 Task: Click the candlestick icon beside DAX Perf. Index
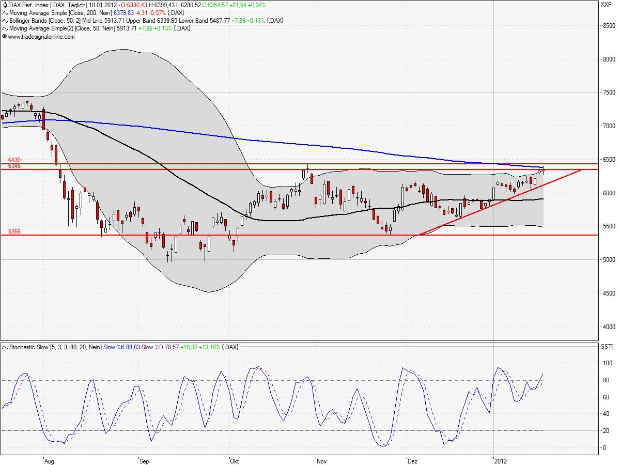click(5, 5)
